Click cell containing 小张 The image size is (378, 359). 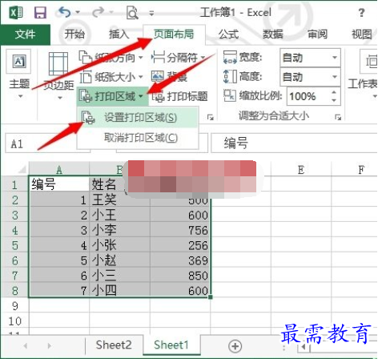point(119,245)
